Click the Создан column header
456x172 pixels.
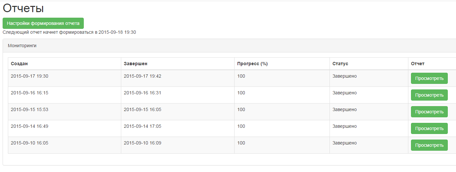pyautogui.click(x=19, y=64)
